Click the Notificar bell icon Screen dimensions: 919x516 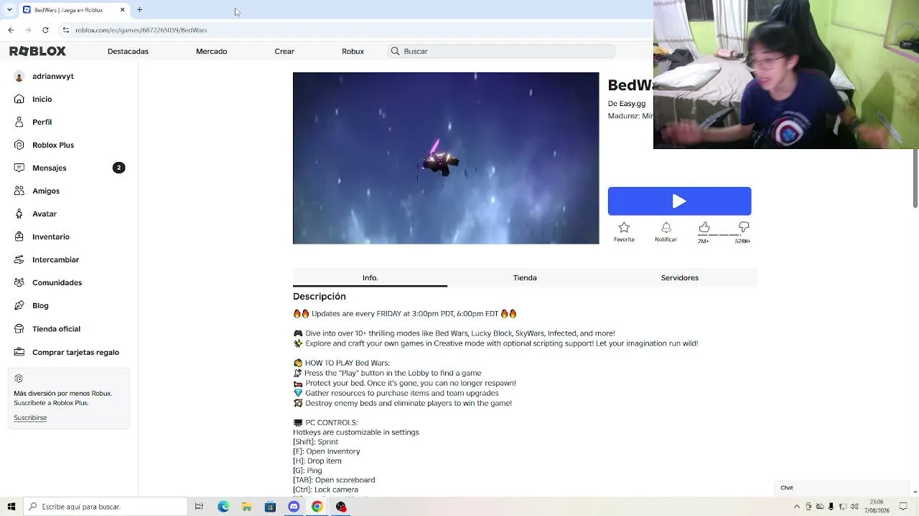click(x=666, y=228)
